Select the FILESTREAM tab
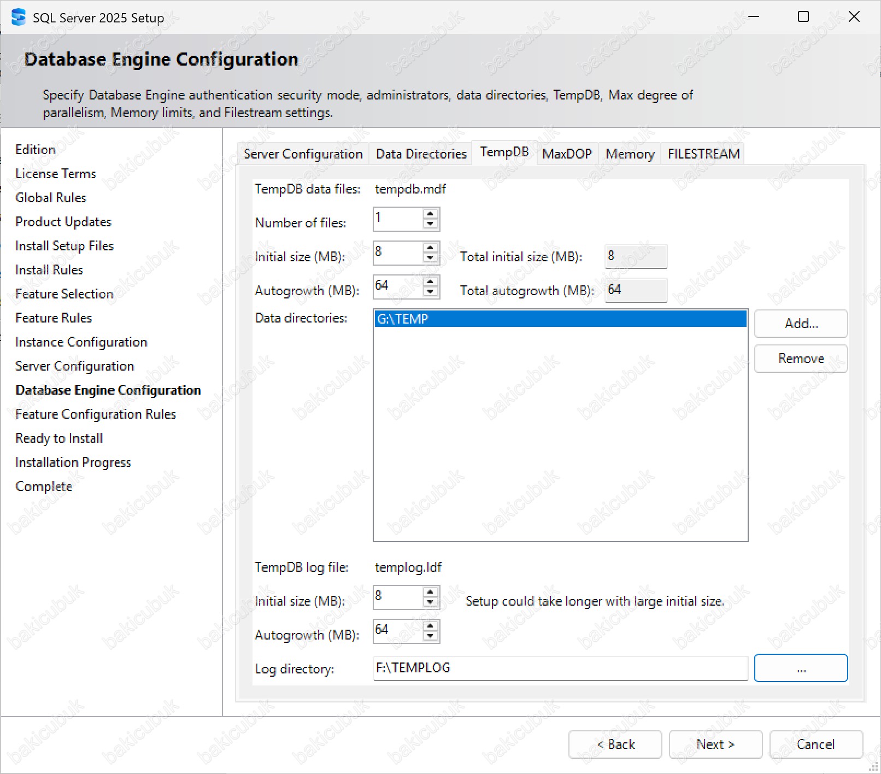 click(x=703, y=154)
